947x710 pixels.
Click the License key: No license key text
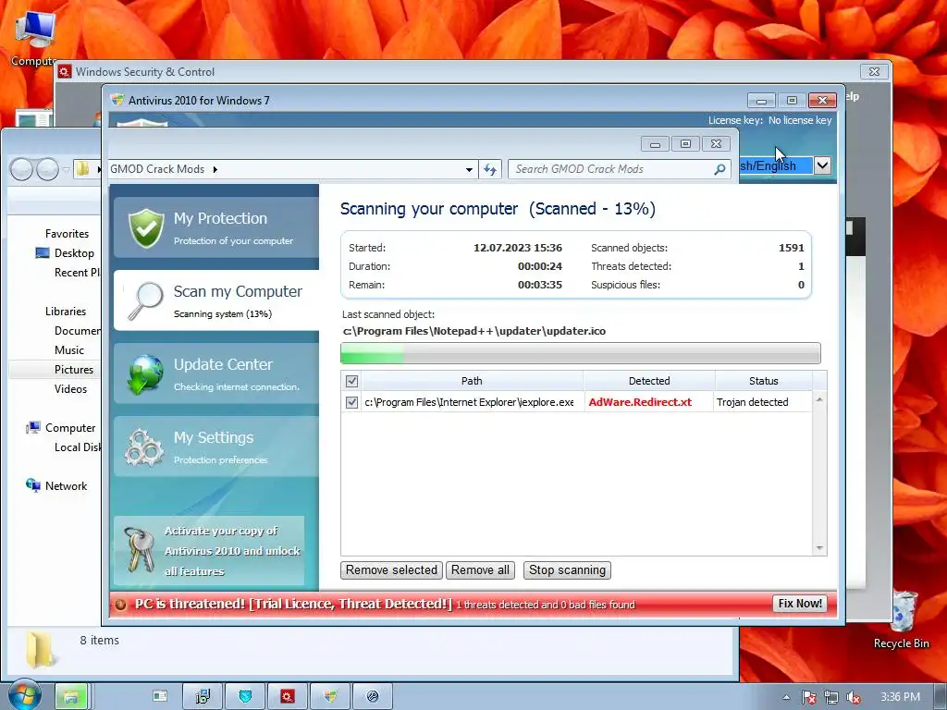[770, 121]
